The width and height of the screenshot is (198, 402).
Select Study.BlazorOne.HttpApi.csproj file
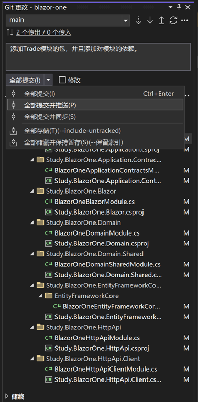pos(102,349)
